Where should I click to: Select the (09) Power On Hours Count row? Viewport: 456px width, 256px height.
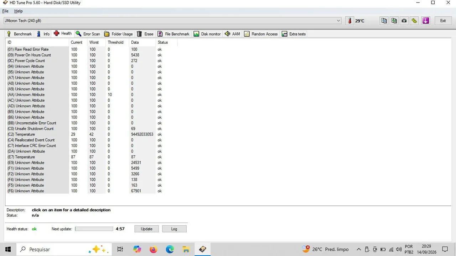click(91, 55)
